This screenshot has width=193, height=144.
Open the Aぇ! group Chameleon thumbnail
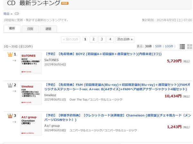point(31,124)
